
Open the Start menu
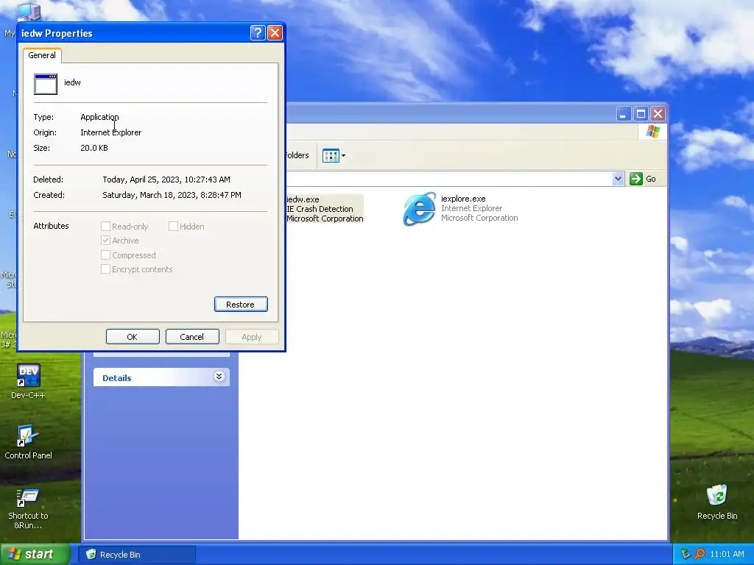click(35, 554)
